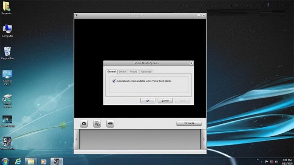This screenshot has width=294, height=165.
Task: Minimize the Video Booth window
Action: point(199,16)
